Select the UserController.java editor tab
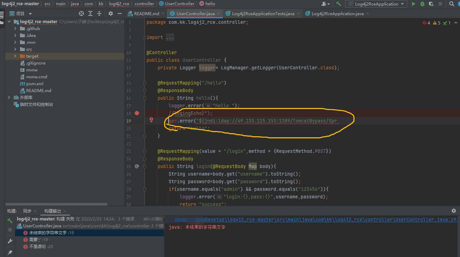Image resolution: width=460 pixels, height=257 pixels. pos(196,13)
